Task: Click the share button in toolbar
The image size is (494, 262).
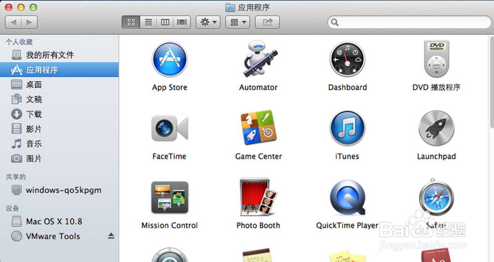Action: pos(267,22)
